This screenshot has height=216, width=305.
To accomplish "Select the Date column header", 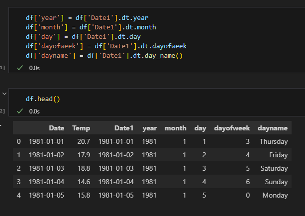I will pyautogui.click(x=56, y=128).
